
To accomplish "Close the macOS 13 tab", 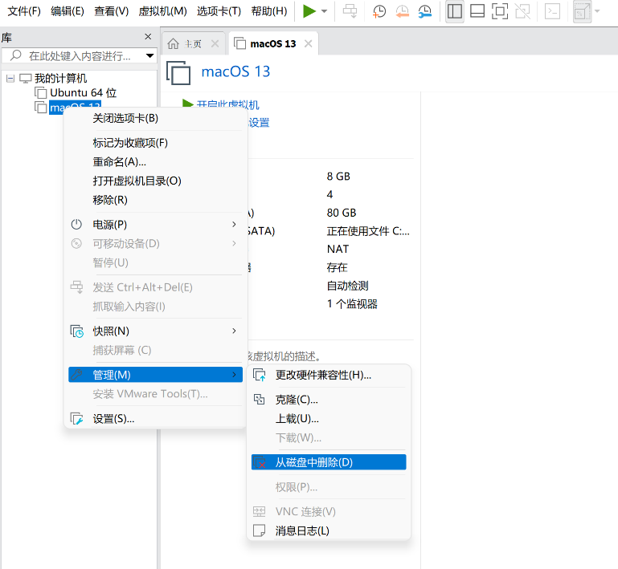I will coord(308,43).
